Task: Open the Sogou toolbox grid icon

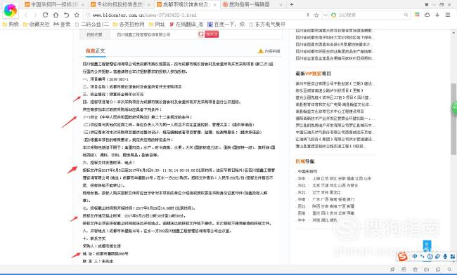Action: point(452,256)
